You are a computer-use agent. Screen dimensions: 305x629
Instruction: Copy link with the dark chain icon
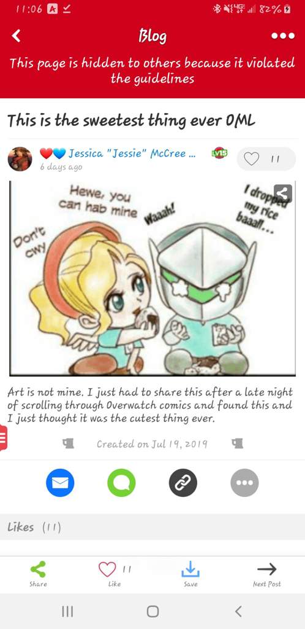tap(183, 483)
